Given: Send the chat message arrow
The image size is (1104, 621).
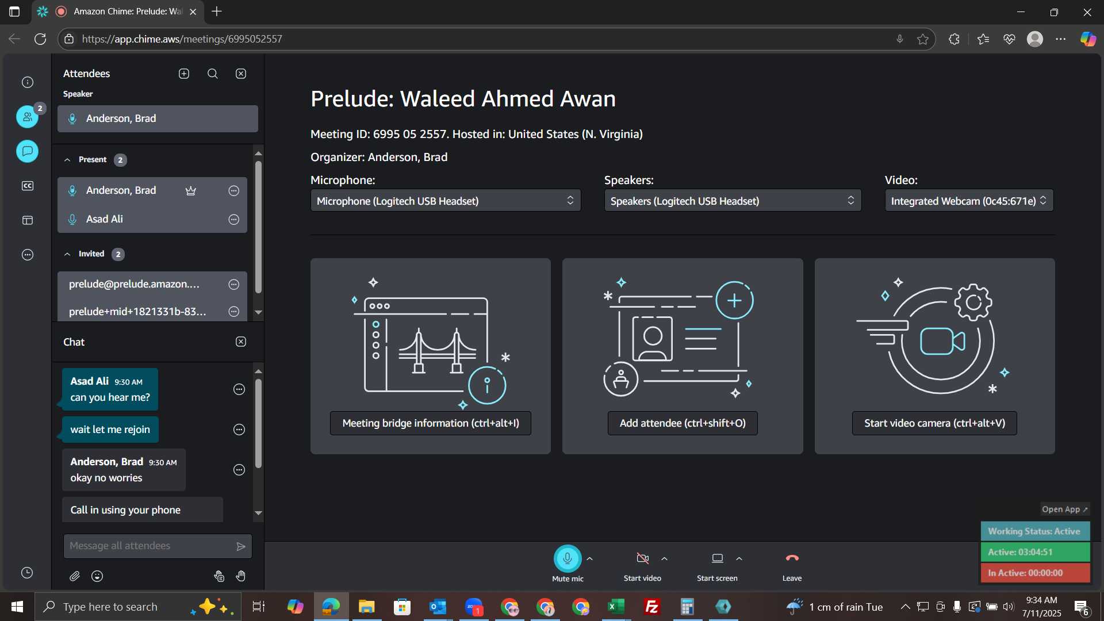Looking at the screenshot, I should [241, 546].
